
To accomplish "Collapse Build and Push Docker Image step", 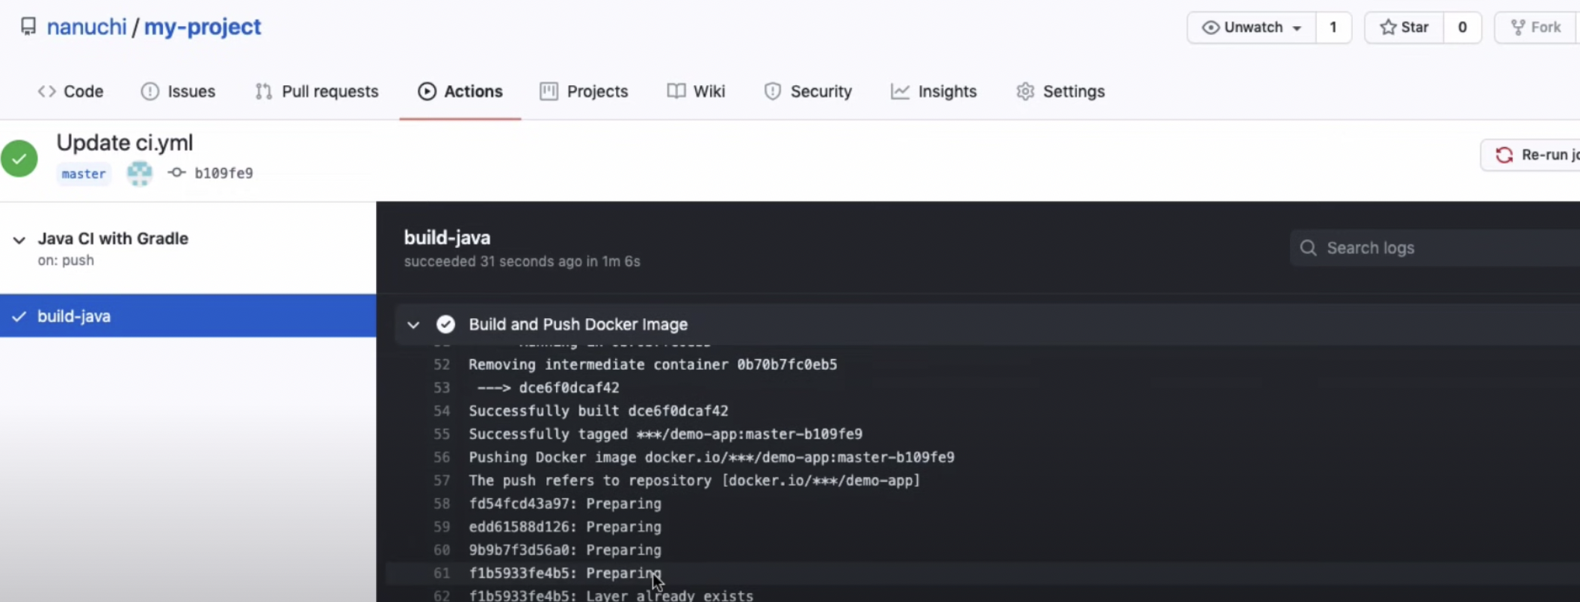I will [x=413, y=325].
